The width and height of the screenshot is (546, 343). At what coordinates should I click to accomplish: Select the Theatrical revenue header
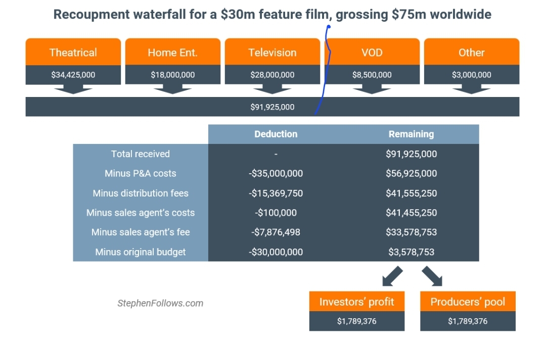73,52
